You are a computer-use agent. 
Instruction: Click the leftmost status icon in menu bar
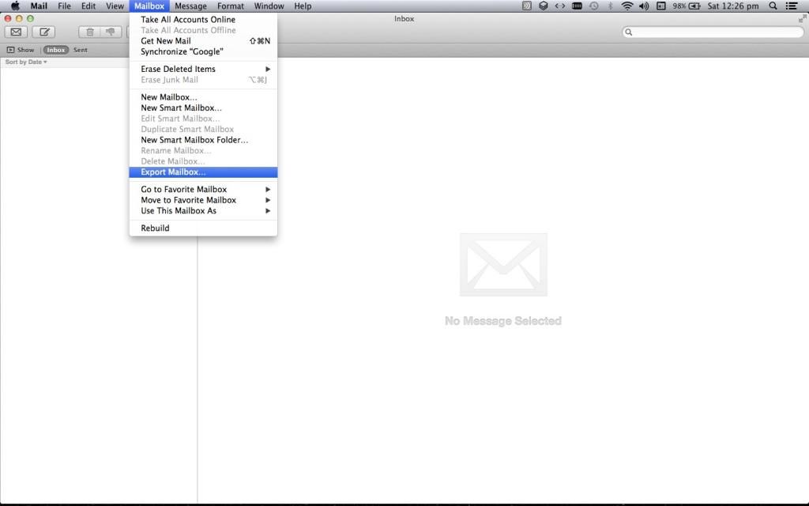[x=527, y=6]
